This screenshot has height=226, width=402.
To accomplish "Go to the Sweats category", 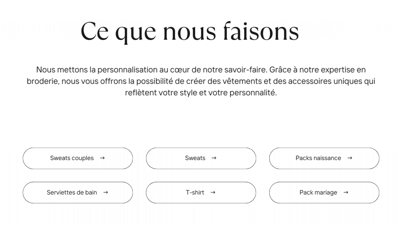I will pyautogui.click(x=195, y=158).
